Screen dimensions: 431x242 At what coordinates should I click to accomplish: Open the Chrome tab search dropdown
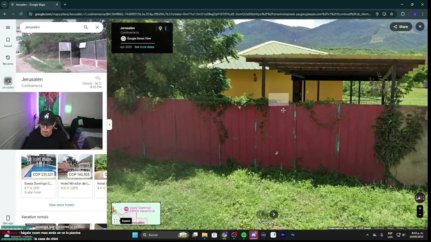4,4
